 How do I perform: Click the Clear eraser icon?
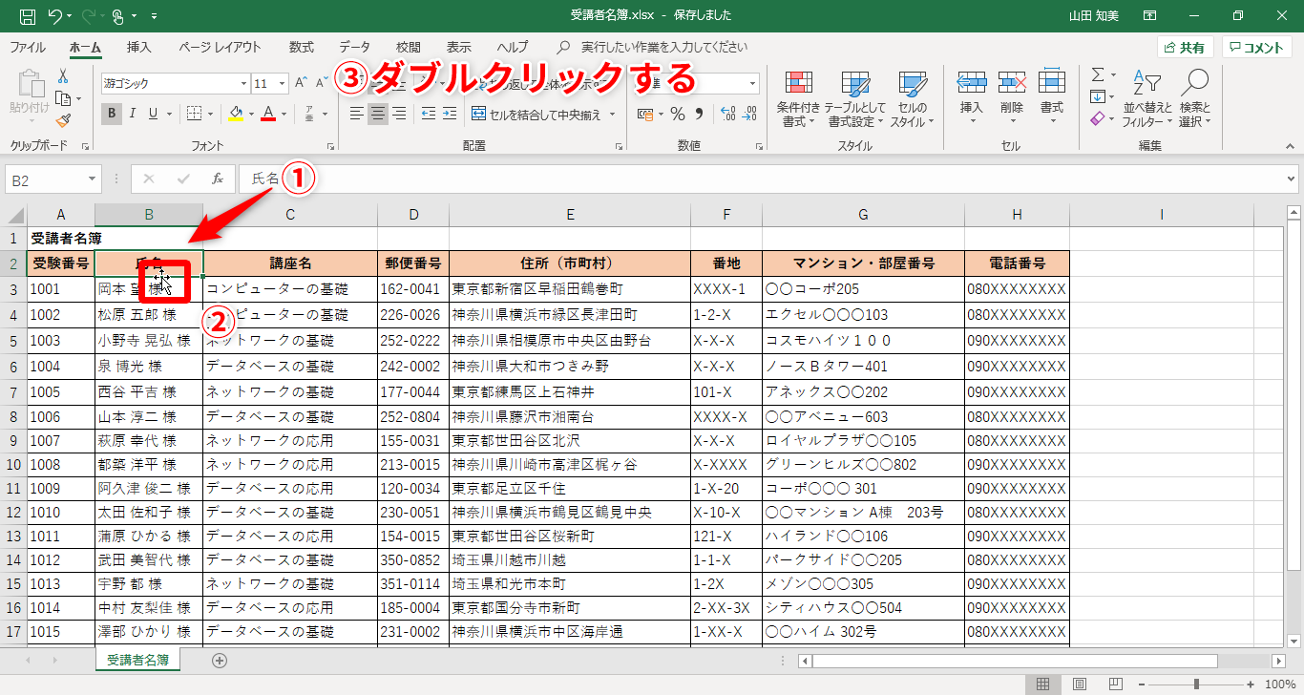pos(1098,119)
